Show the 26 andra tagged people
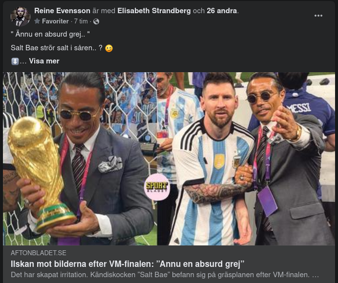 point(222,11)
